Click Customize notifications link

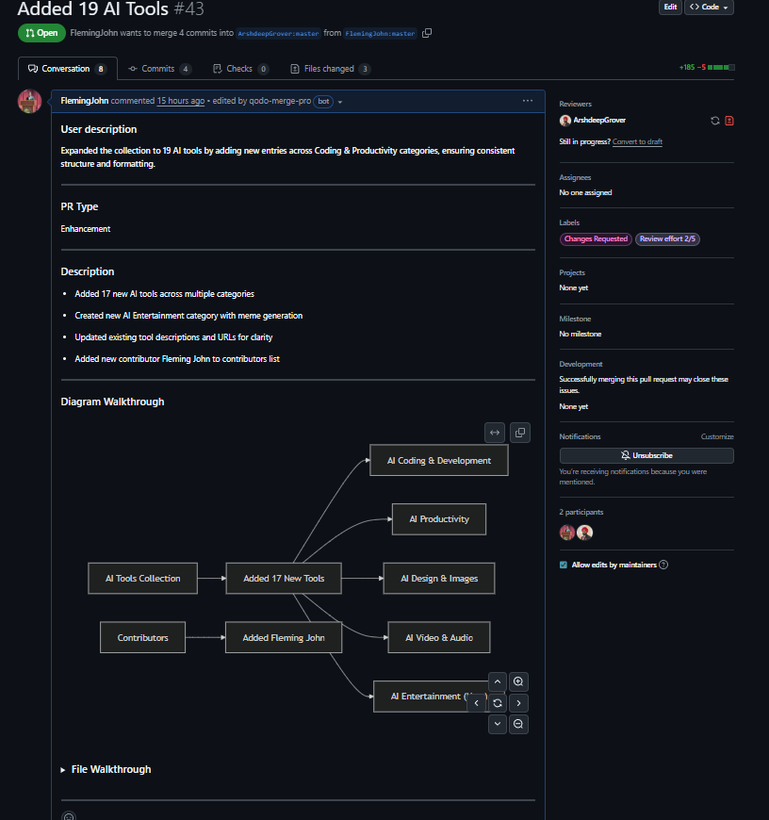click(717, 436)
